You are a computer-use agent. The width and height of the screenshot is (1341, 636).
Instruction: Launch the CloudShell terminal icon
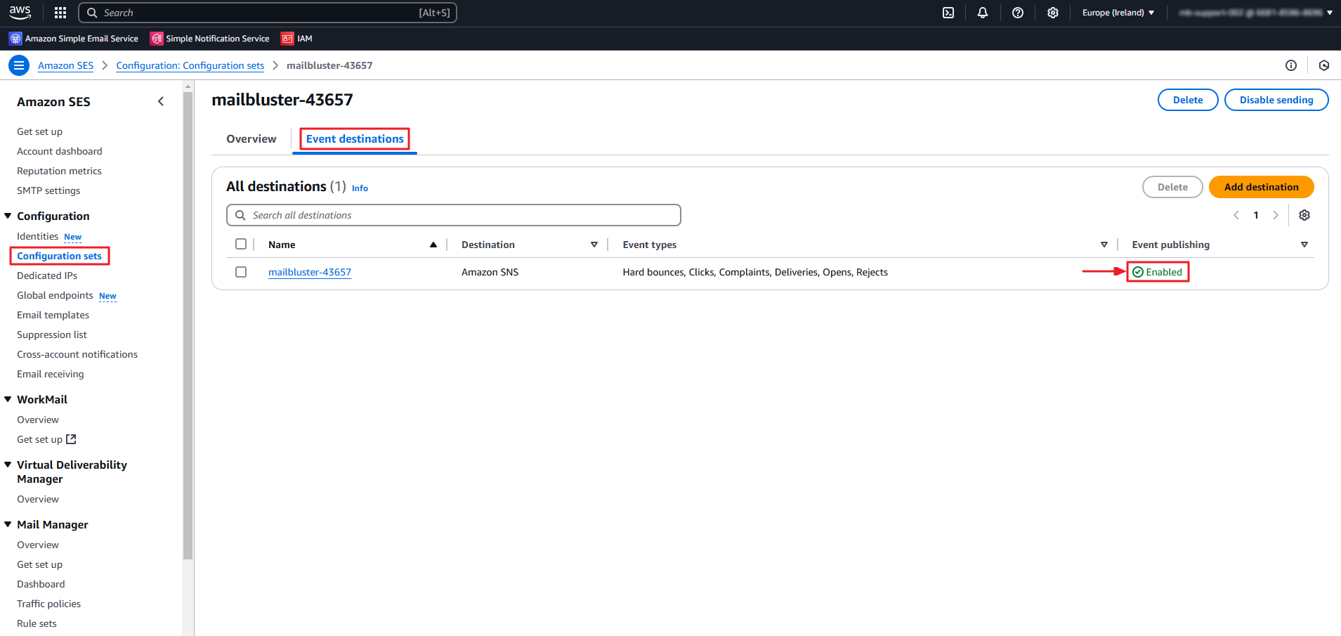coord(948,13)
